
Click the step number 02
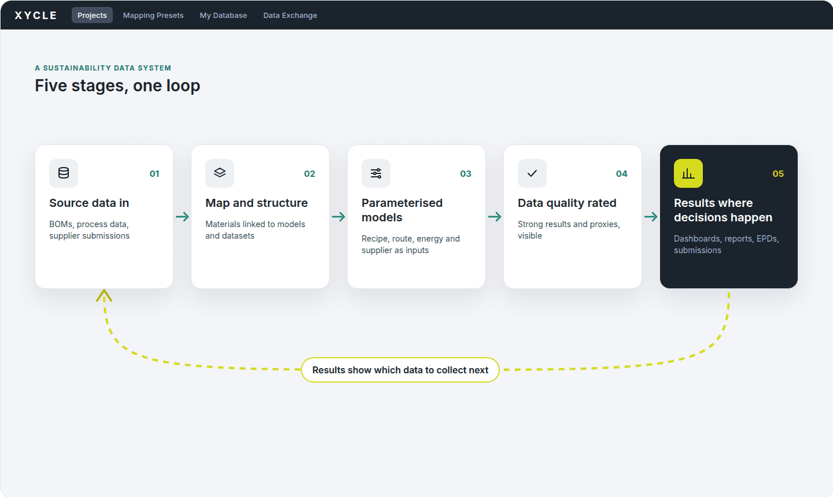tap(309, 173)
